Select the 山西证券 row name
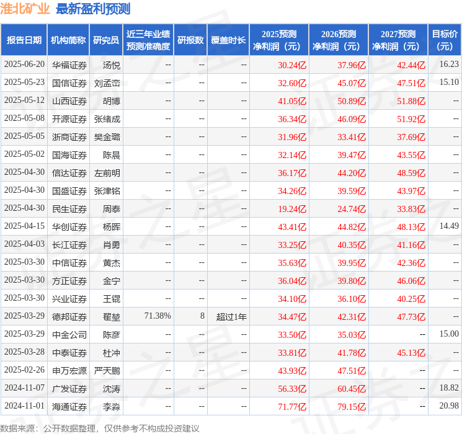Viewport: 462px width, 434px height. coord(69,101)
